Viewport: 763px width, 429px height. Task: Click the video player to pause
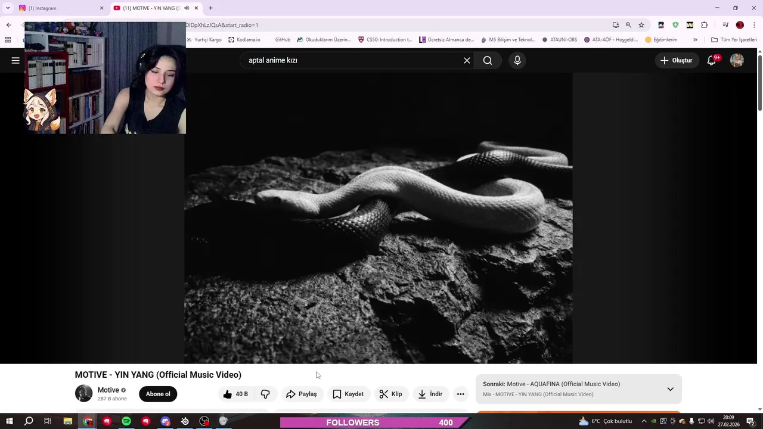[379, 218]
